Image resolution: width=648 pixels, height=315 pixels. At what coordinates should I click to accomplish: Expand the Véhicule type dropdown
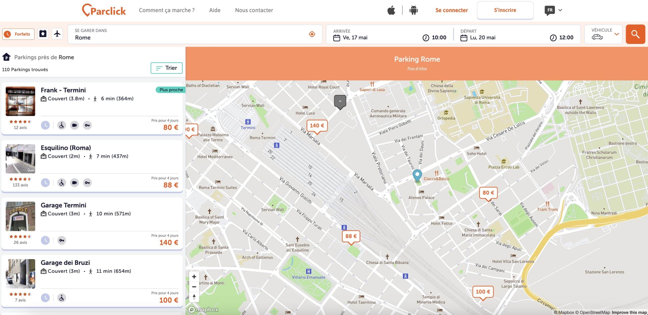click(603, 34)
